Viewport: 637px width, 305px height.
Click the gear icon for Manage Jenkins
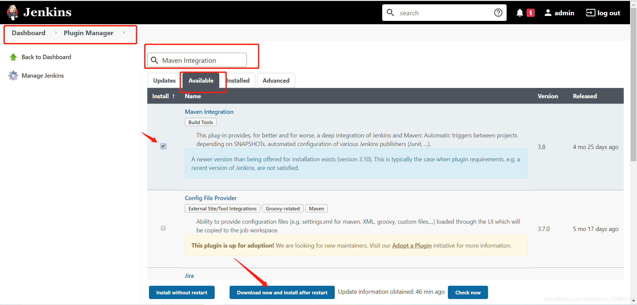[13, 76]
